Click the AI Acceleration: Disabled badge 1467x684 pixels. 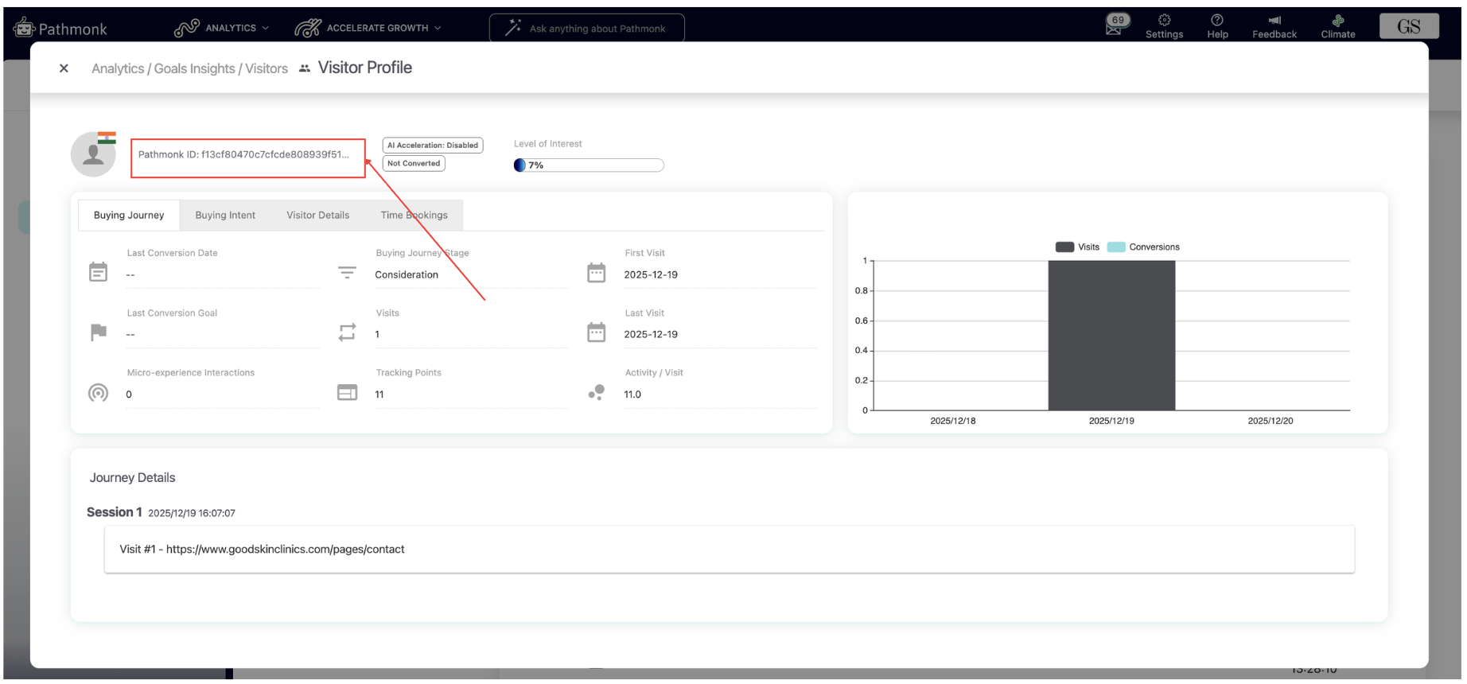tap(433, 145)
